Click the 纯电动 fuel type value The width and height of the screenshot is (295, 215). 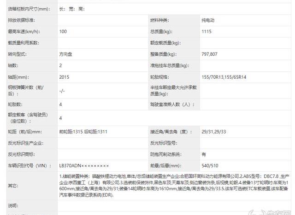coord(208,20)
